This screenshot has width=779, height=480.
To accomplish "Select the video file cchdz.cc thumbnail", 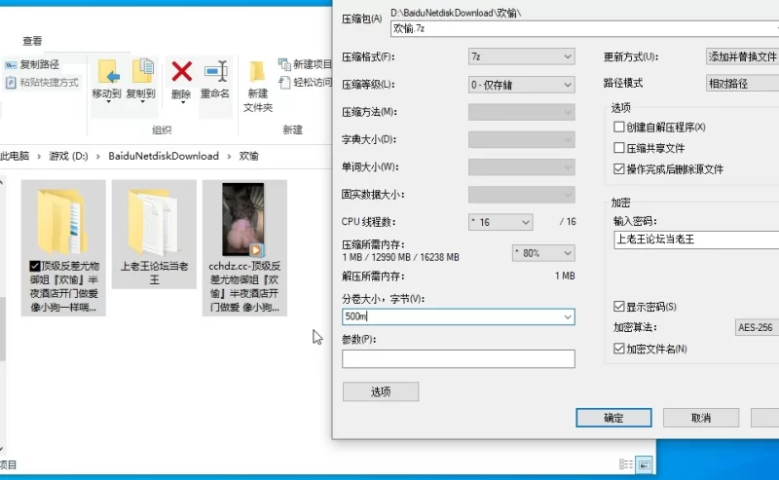I will [x=243, y=219].
